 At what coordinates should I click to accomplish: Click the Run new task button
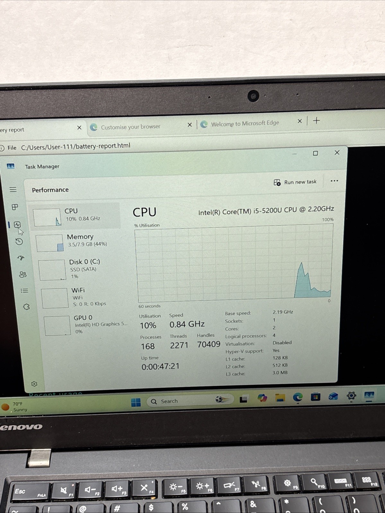295,182
